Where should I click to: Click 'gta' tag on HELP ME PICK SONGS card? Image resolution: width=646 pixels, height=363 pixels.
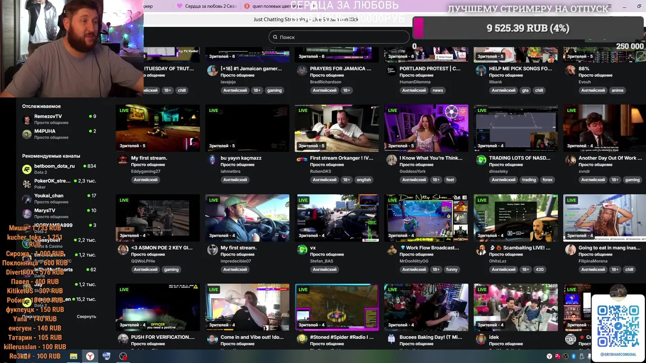(525, 90)
